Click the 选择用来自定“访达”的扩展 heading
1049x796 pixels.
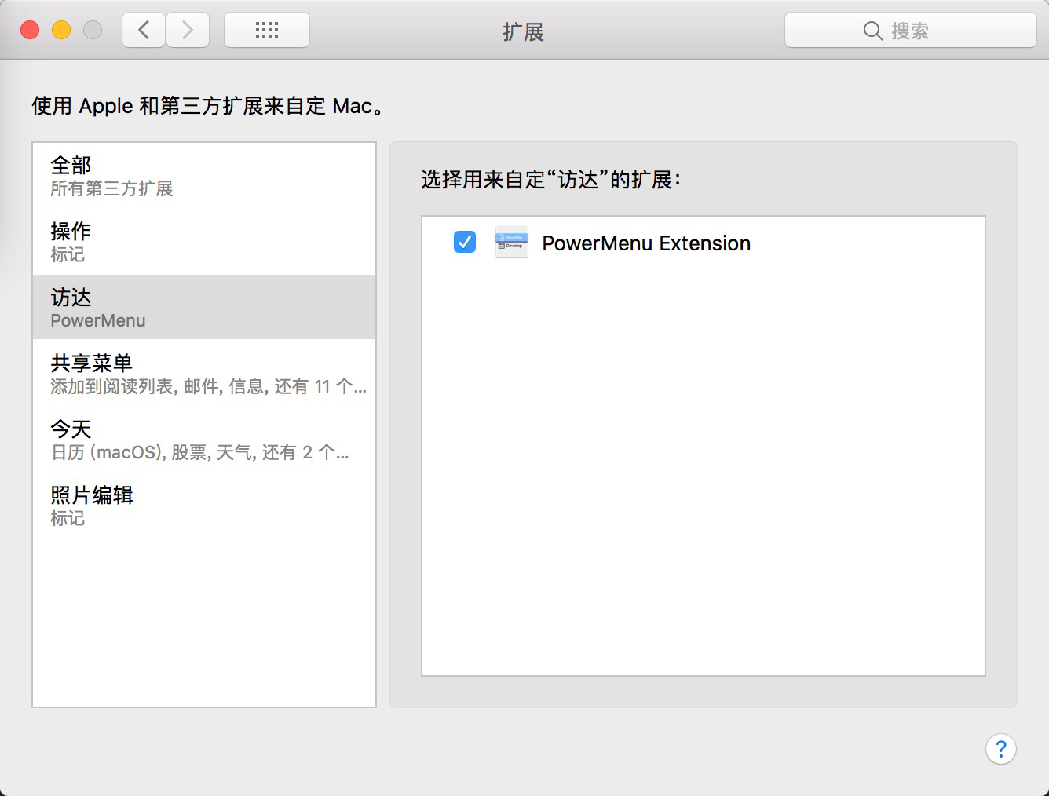tap(550, 180)
